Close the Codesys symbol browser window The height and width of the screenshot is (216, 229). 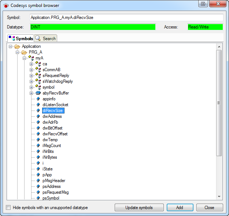pos(218,4)
